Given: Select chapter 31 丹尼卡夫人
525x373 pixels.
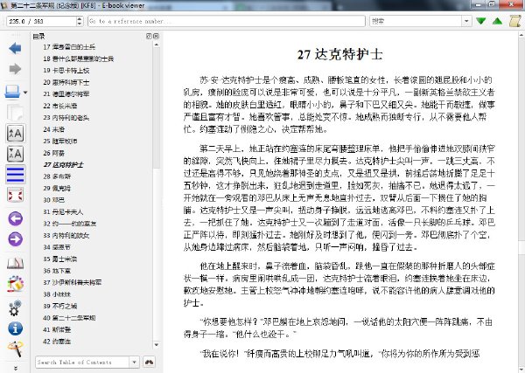Looking at the screenshot, I should pyautogui.click(x=63, y=212).
